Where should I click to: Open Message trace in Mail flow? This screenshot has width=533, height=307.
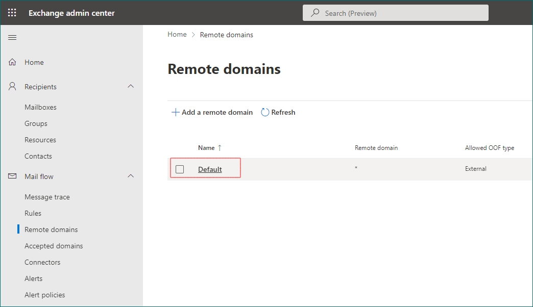tap(47, 197)
